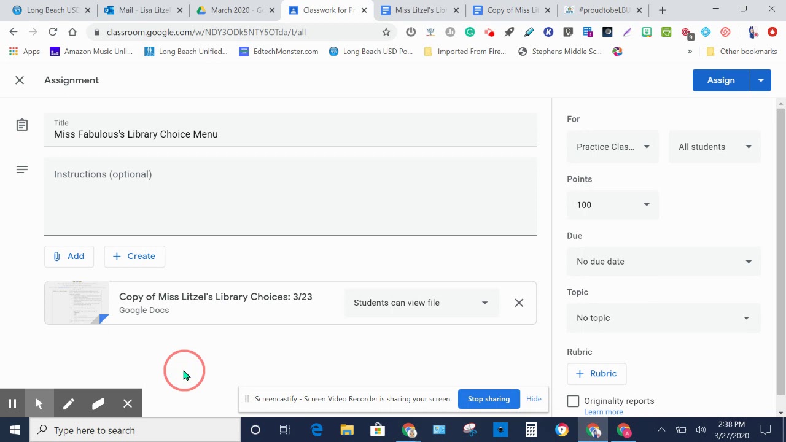Viewport: 786px width, 442px height.
Task: Open Amazon Music Unlimited bookmark
Action: coord(91,52)
